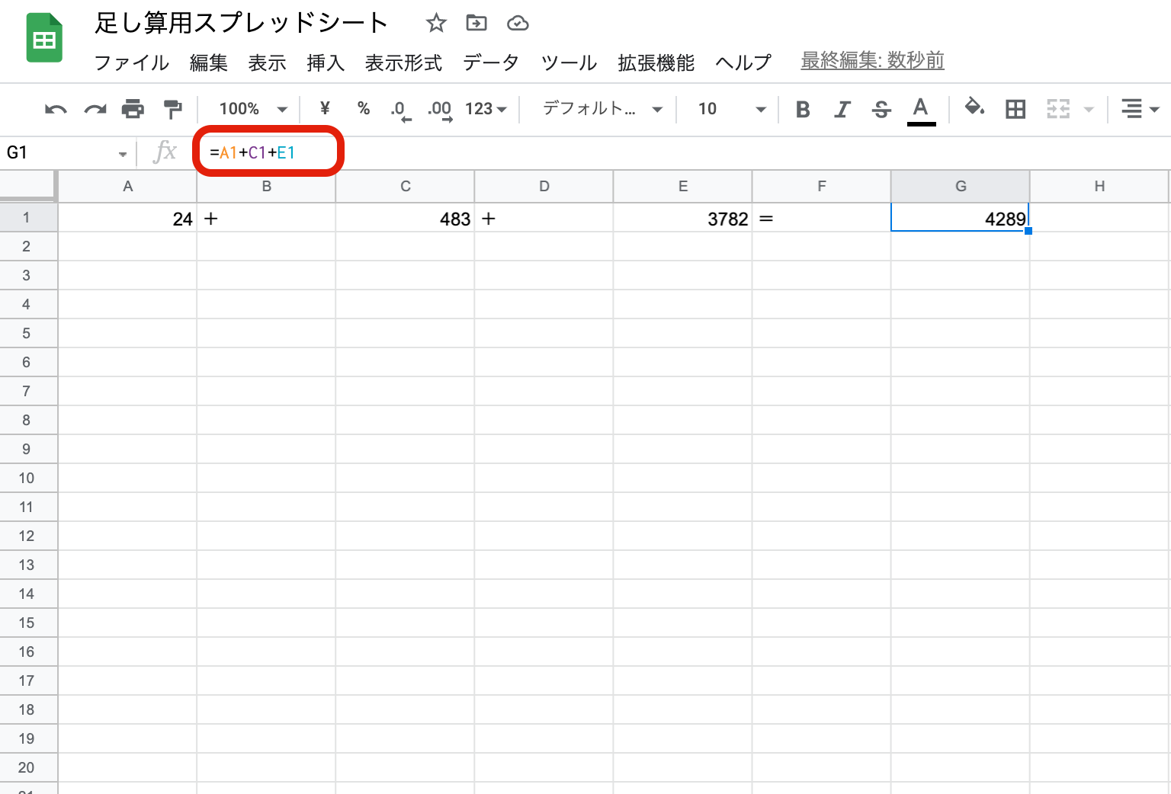Open the zoom 100% dropdown

[x=253, y=109]
